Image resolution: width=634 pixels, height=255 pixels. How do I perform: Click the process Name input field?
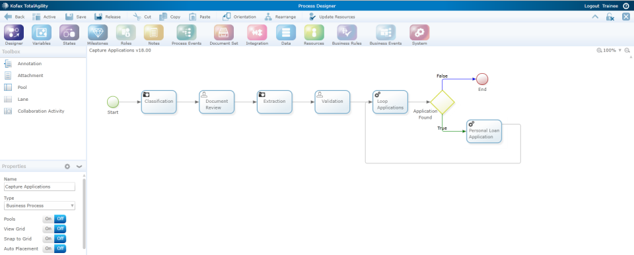pyautogui.click(x=40, y=187)
